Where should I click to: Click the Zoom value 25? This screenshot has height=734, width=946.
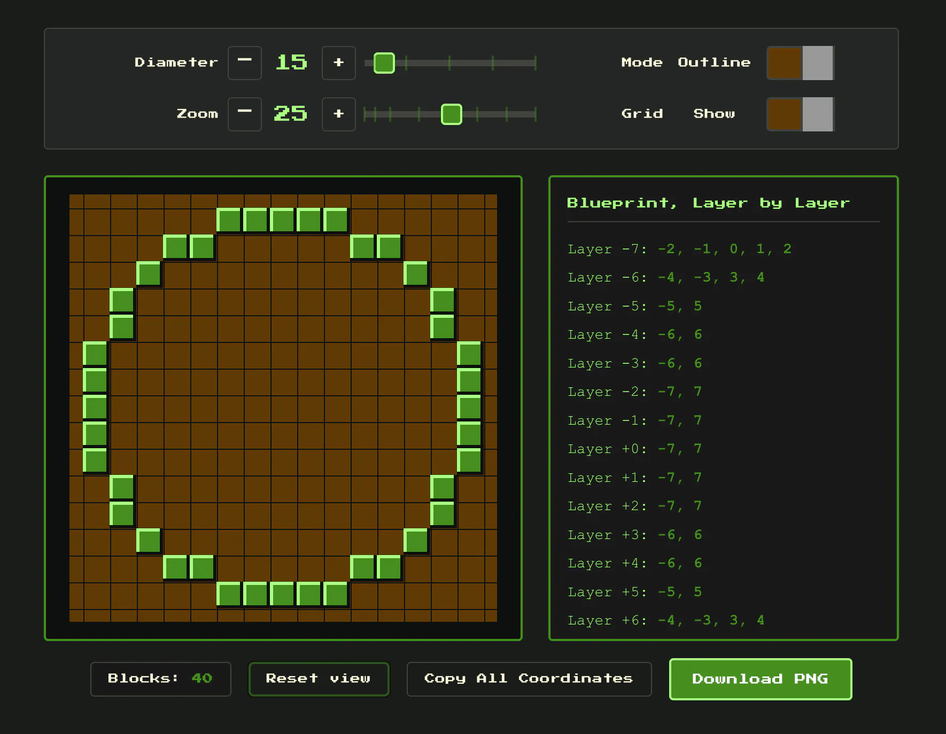[291, 114]
